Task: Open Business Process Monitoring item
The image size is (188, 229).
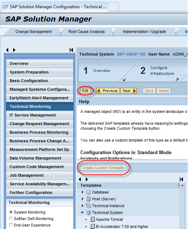Action: (x=40, y=132)
